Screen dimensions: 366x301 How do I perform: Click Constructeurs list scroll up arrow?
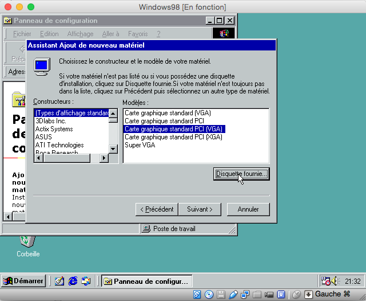[x=113, y=114]
